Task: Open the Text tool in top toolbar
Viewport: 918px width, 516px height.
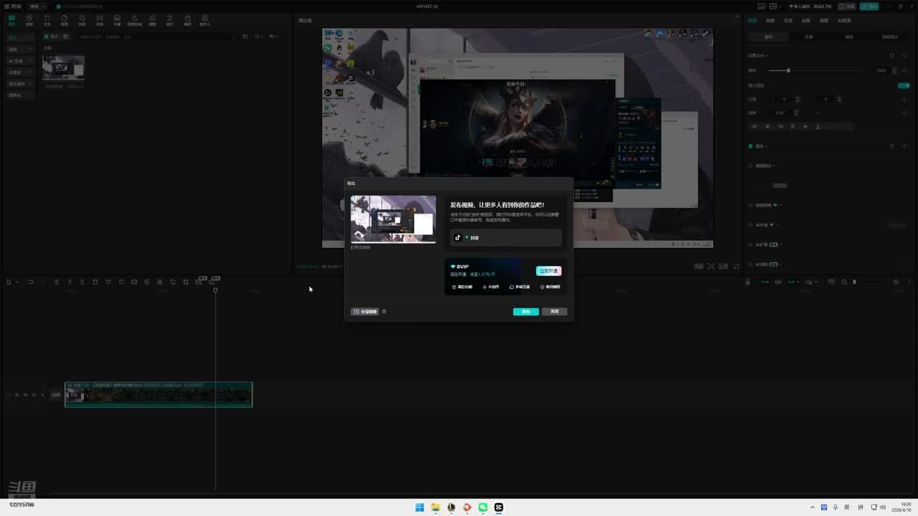Action: point(47,20)
